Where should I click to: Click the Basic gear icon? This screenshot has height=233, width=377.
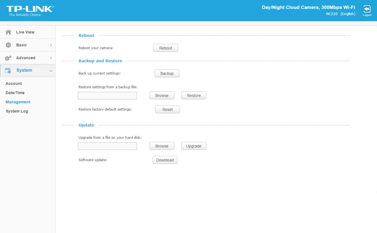point(8,45)
